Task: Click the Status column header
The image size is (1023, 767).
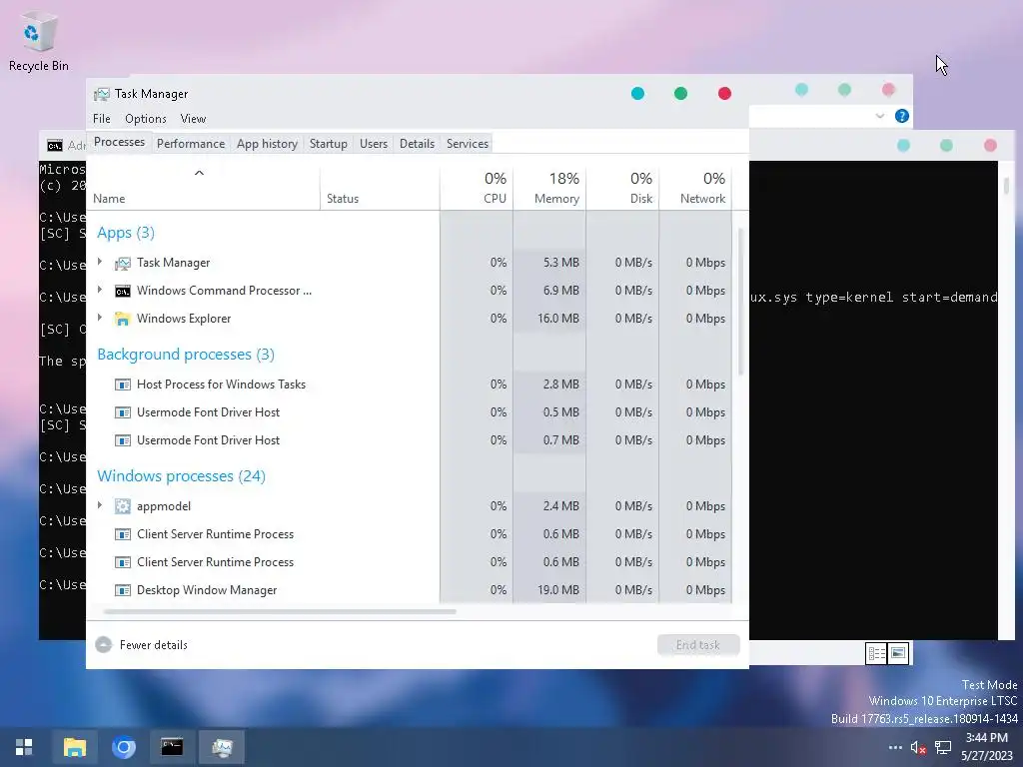Action: pos(380,188)
